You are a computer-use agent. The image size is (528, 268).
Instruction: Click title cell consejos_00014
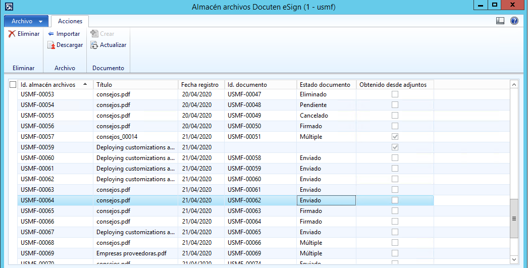[x=136, y=137]
